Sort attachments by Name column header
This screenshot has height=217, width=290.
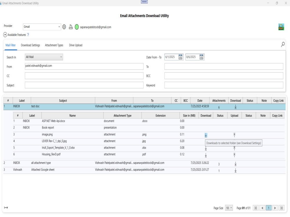pos(72,115)
